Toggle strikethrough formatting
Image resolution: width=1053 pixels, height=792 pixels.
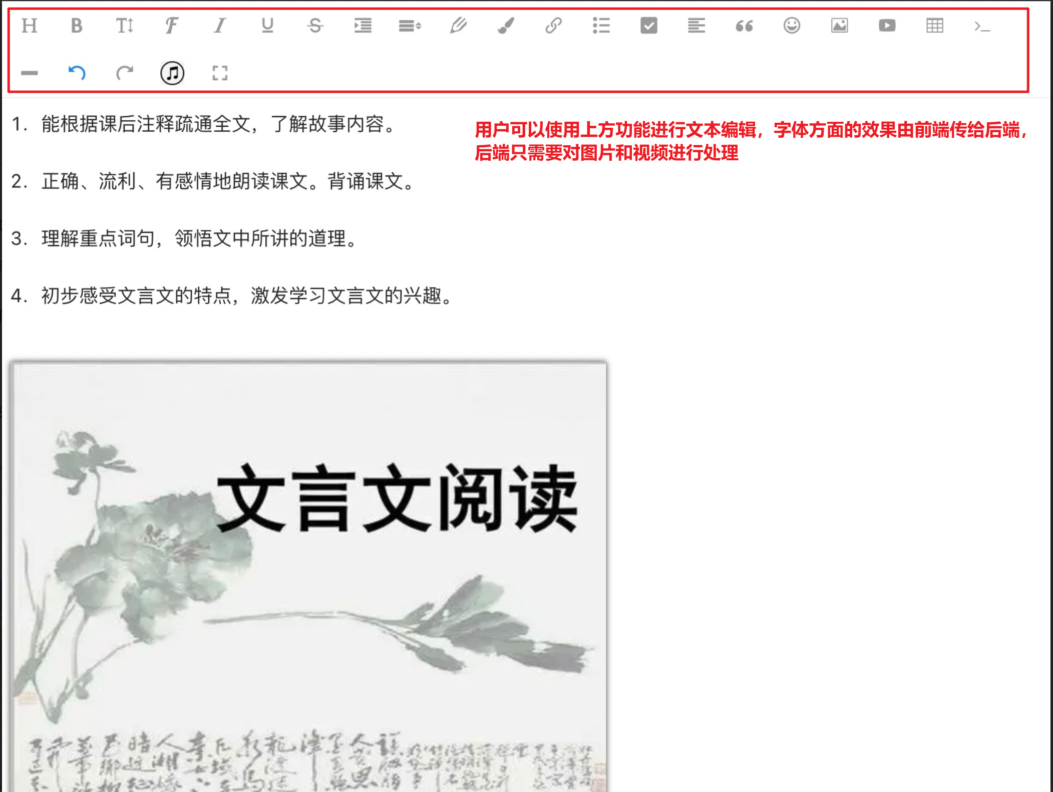coord(315,26)
